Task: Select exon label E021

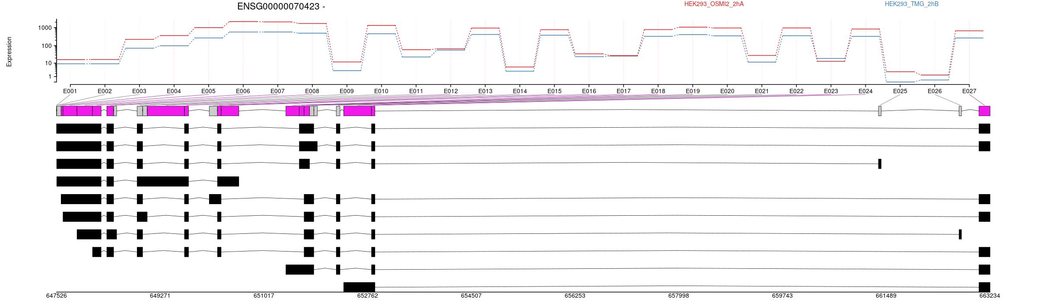Action: click(762, 91)
